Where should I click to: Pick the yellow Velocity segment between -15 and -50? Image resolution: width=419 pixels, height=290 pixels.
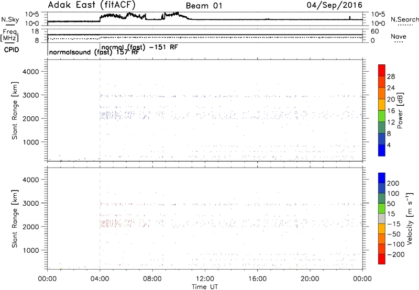click(x=382, y=229)
